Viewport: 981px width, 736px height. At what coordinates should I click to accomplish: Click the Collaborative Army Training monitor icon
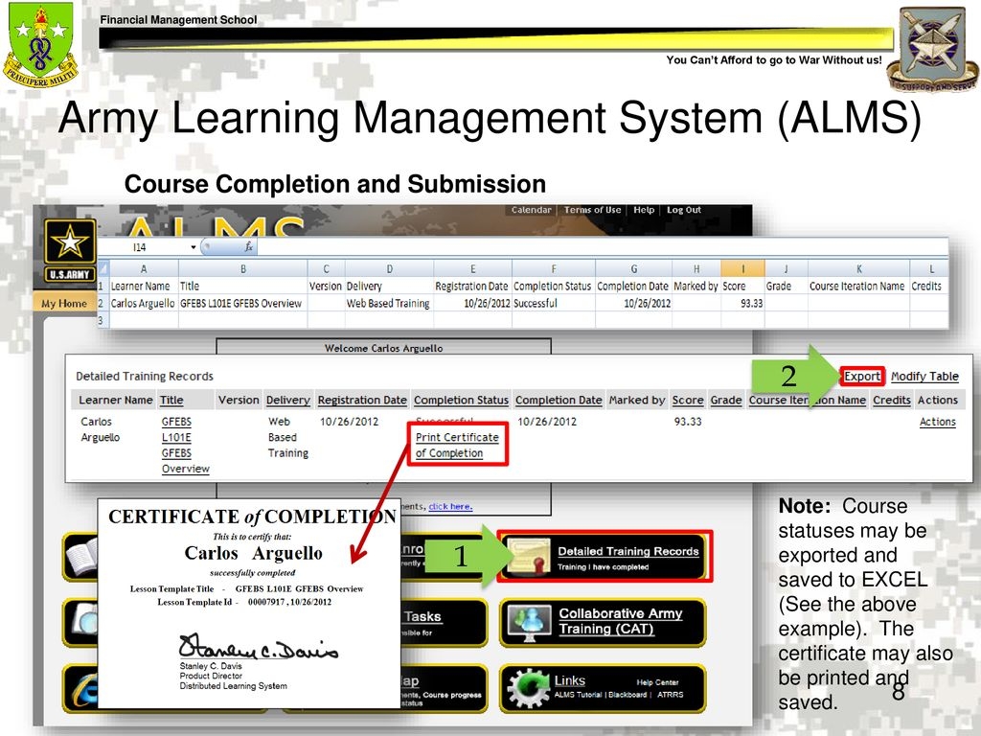(x=529, y=622)
